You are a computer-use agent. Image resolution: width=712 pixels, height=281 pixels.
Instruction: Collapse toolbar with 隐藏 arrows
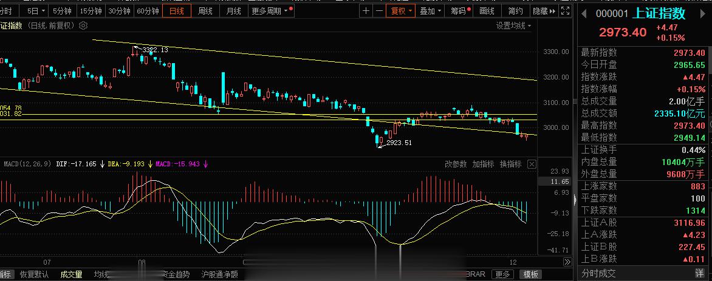(544, 11)
